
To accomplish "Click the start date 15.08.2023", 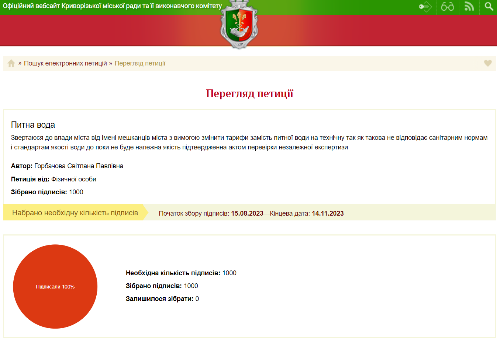I will coord(247,213).
